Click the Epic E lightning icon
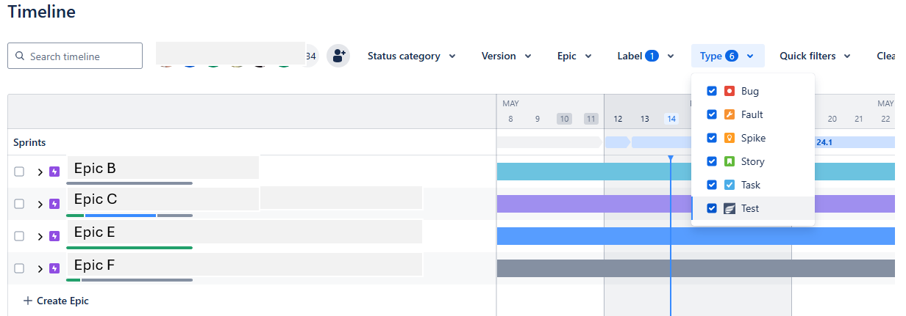This screenshot has height=316, width=906. 54,236
